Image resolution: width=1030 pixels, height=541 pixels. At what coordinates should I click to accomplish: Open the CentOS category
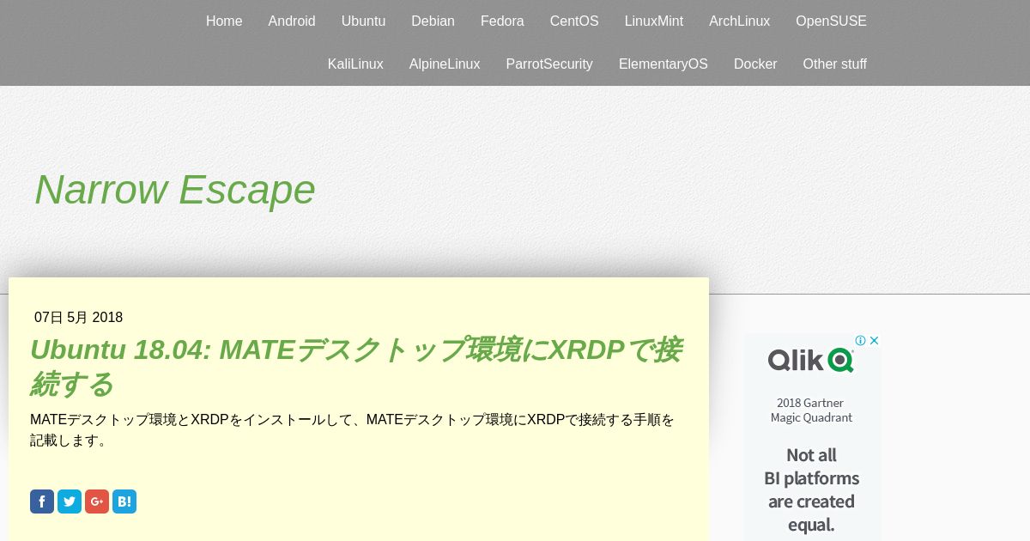[x=574, y=21]
